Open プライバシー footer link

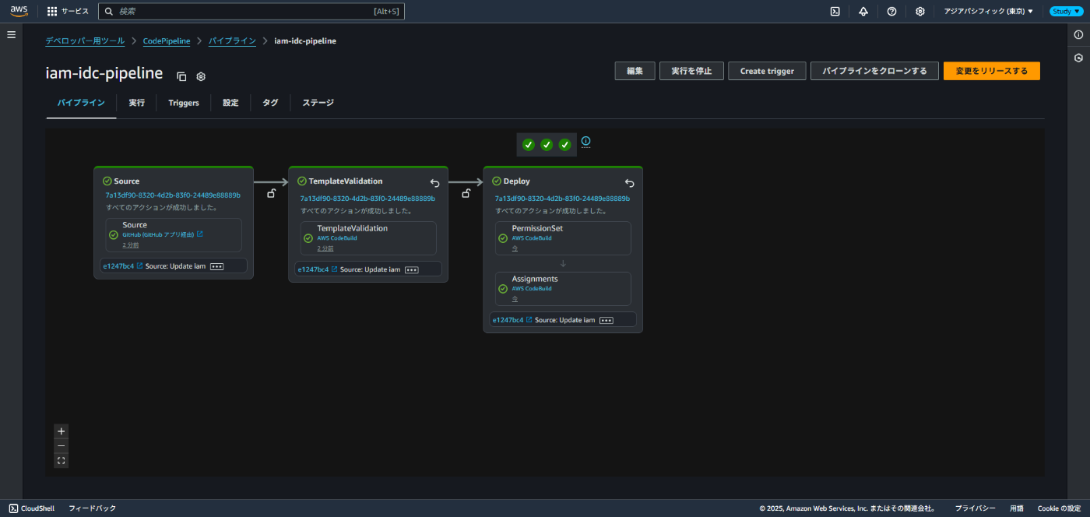click(975, 508)
